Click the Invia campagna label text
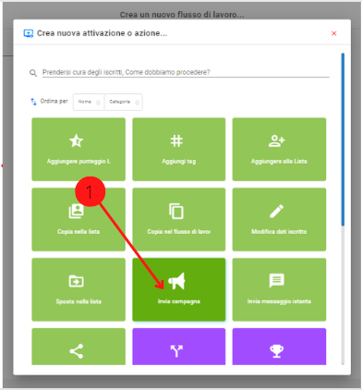 coord(179,301)
